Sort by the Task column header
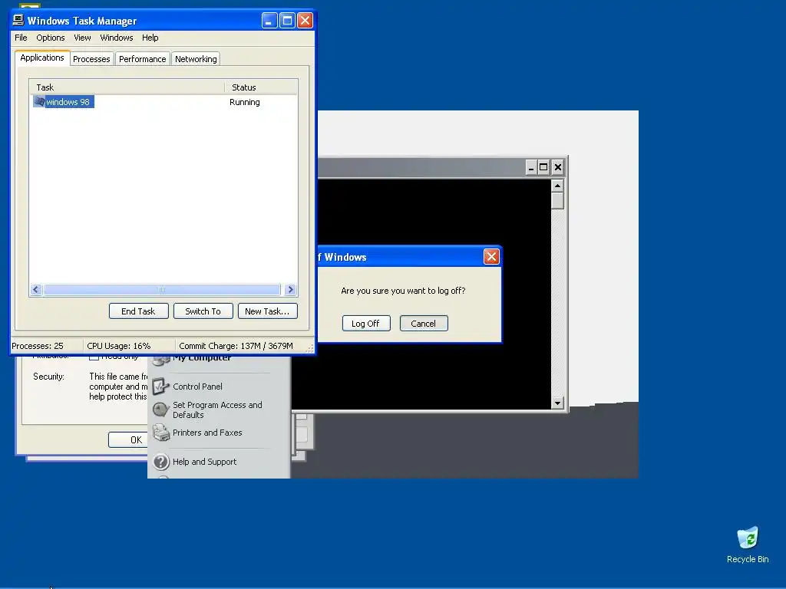Image resolution: width=786 pixels, height=589 pixels. click(127, 87)
